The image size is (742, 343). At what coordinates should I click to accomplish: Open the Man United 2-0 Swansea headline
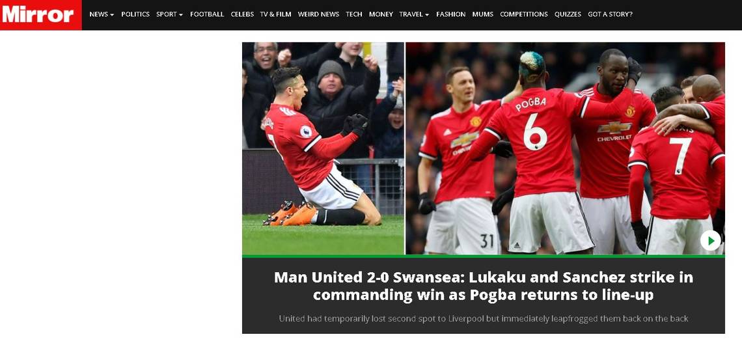click(x=483, y=286)
